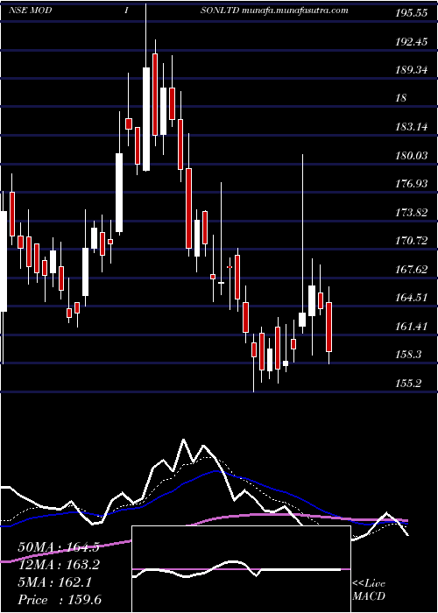The height and width of the screenshot is (613, 438).
Task: Click the 195.55 price axis label
Action: pyautogui.click(x=411, y=13)
